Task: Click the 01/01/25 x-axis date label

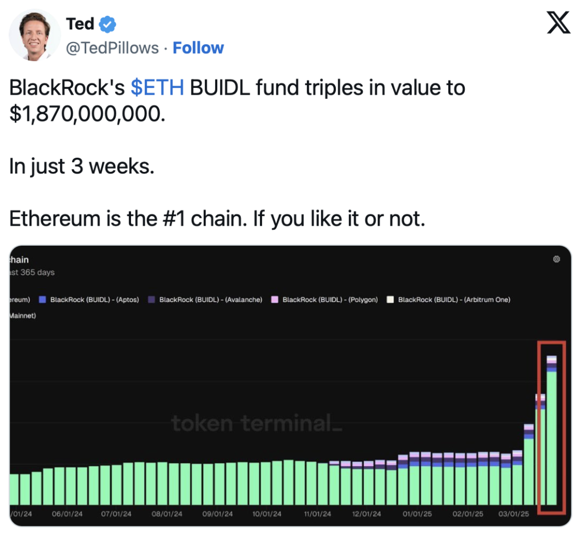Action: tap(417, 514)
